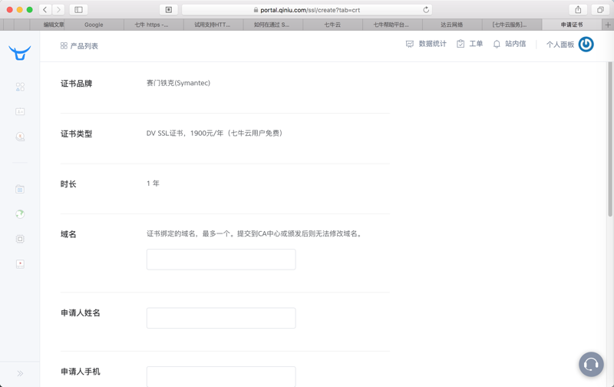Open the sidebar video play icon

pos(20,264)
